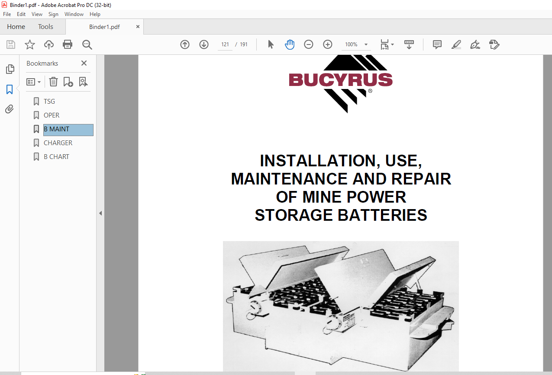Add a new bookmark icon
Image resolution: width=552 pixels, height=375 pixels.
point(68,82)
